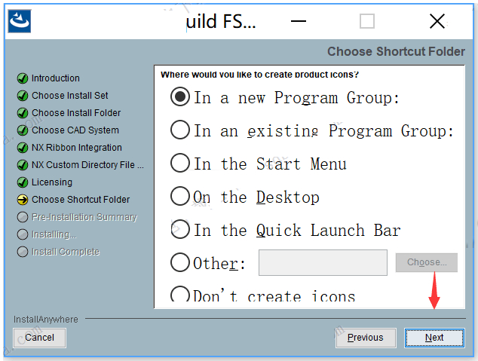
Task: Click the checkmark icon beside Choose CAD System
Action: [x=23, y=130]
